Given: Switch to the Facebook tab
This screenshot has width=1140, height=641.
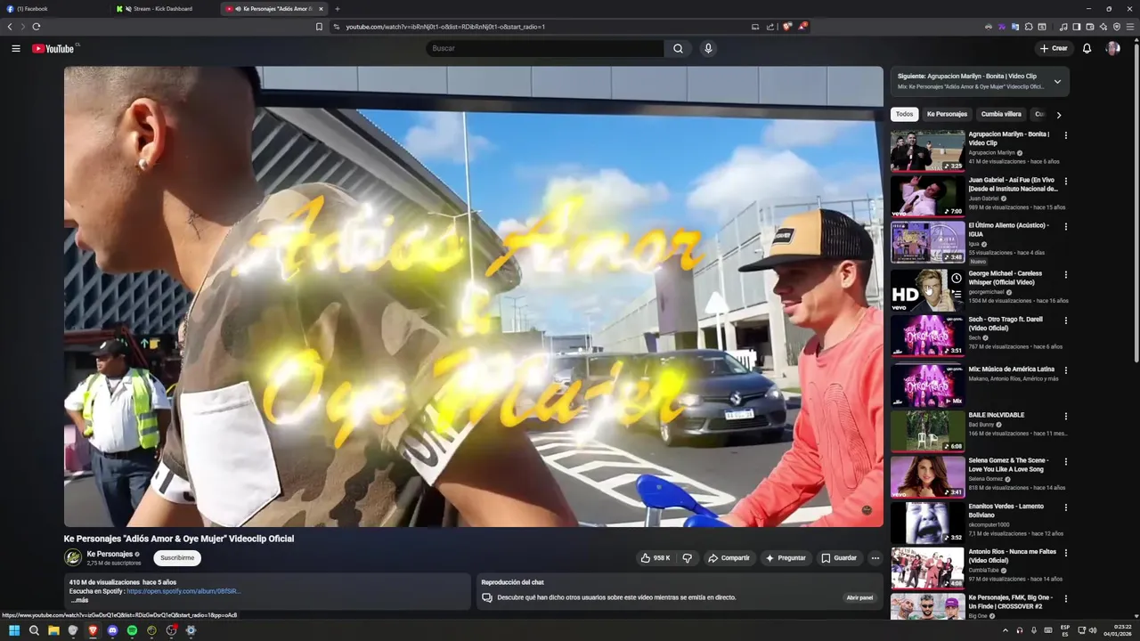Looking at the screenshot, I should (53, 9).
